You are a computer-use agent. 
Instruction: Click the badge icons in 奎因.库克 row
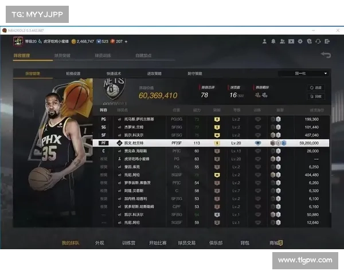coord(276,167)
